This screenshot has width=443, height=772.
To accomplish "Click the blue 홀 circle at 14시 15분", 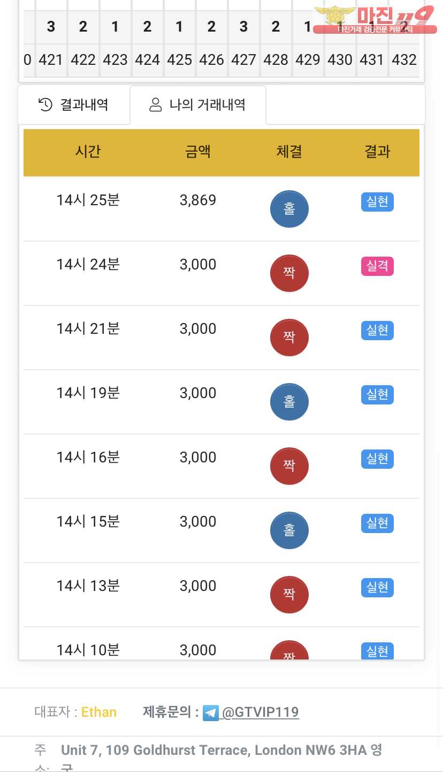I will 289,530.
